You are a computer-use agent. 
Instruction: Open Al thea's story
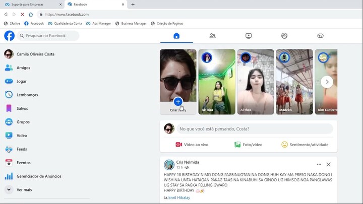(256, 82)
